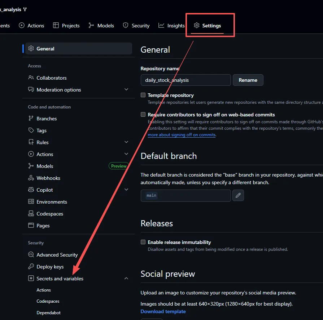Select the Settings tab
Screen dimensions: 323x320
click(208, 26)
